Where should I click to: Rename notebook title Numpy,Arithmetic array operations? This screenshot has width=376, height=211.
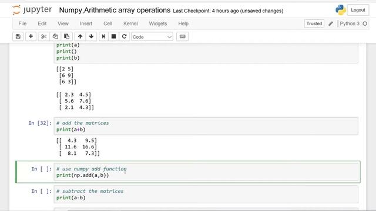point(115,11)
